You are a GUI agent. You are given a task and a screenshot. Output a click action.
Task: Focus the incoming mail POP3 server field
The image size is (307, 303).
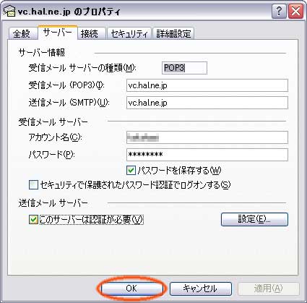pos(207,85)
